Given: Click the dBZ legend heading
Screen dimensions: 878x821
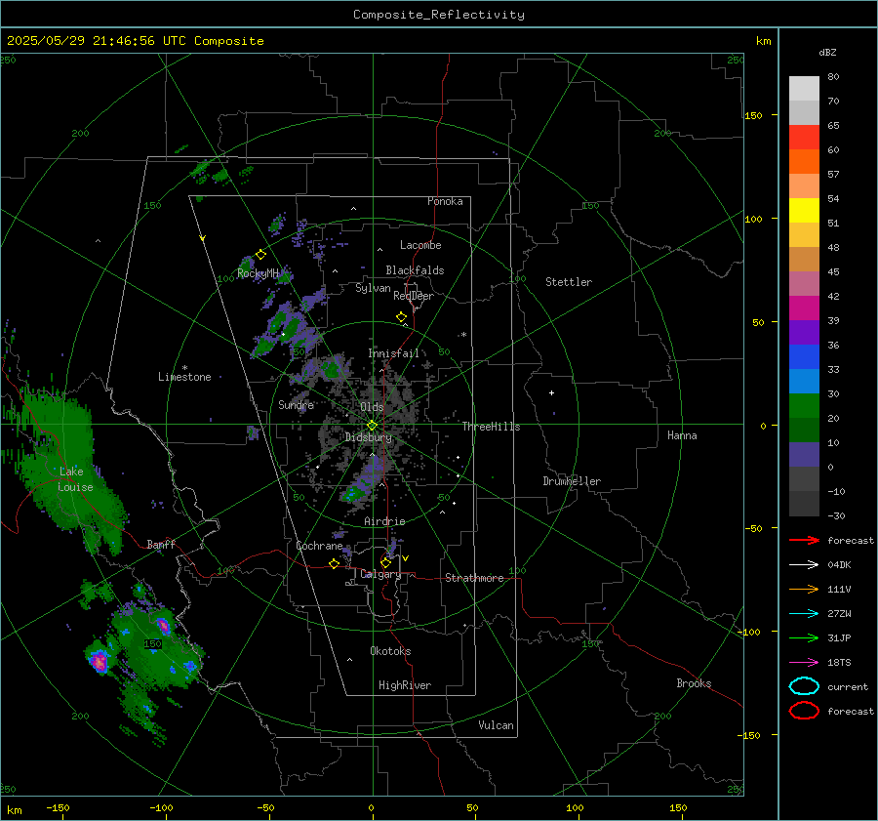Looking at the screenshot, I should (x=827, y=52).
